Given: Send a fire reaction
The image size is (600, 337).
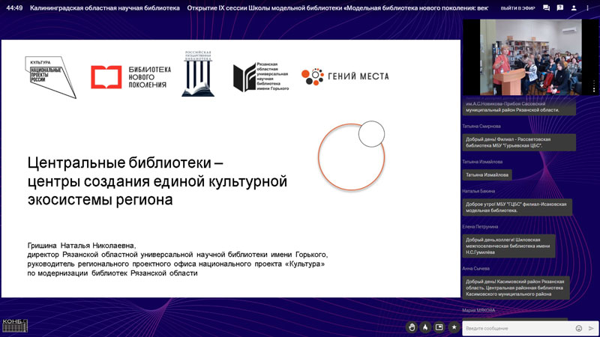Looking at the screenshot, I should tap(425, 327).
